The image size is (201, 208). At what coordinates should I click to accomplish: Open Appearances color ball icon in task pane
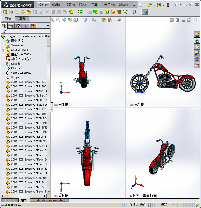pyautogui.click(x=197, y=59)
